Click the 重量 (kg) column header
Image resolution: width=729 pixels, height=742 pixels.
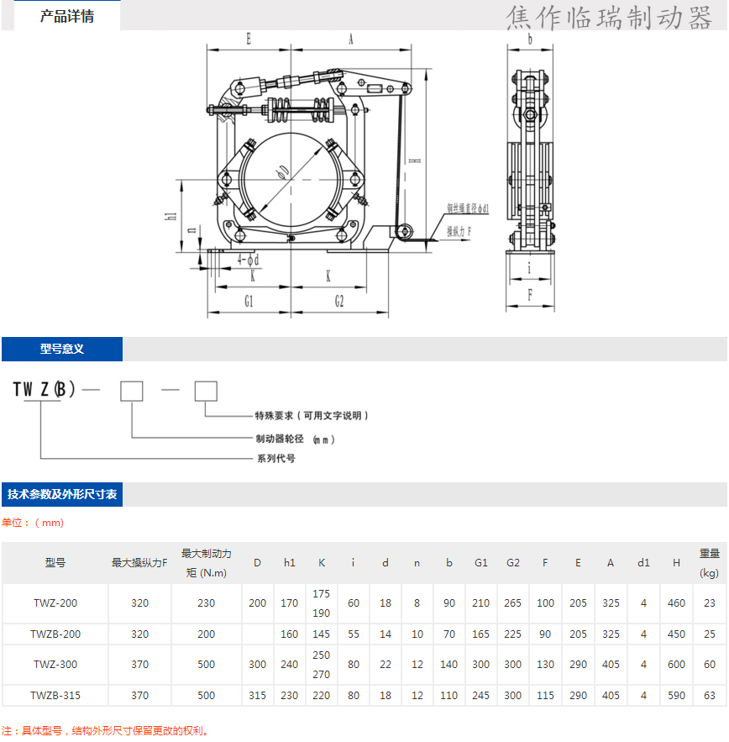709,563
